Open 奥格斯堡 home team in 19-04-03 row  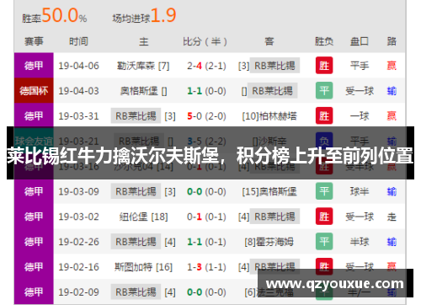click(x=143, y=91)
